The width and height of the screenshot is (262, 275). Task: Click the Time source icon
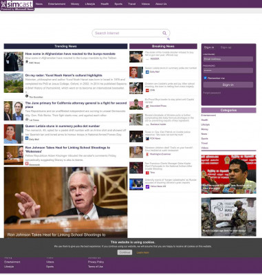point(147,173)
